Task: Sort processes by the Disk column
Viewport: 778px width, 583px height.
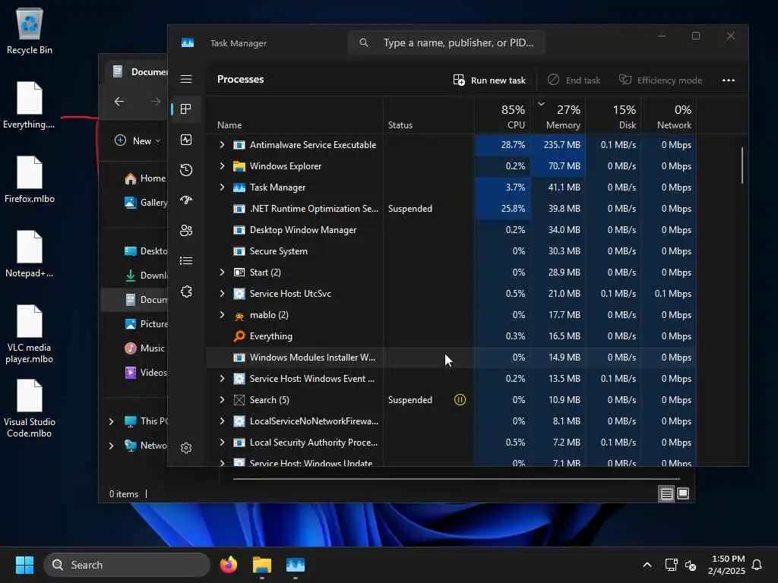Action: (x=614, y=116)
